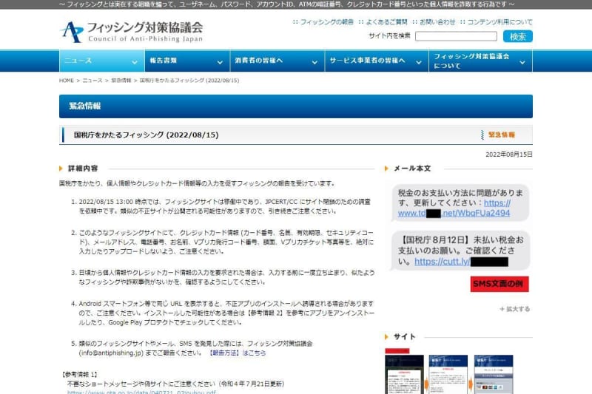Click the 検索 search button
Viewport: 592px width, 394px height.
[x=517, y=36]
